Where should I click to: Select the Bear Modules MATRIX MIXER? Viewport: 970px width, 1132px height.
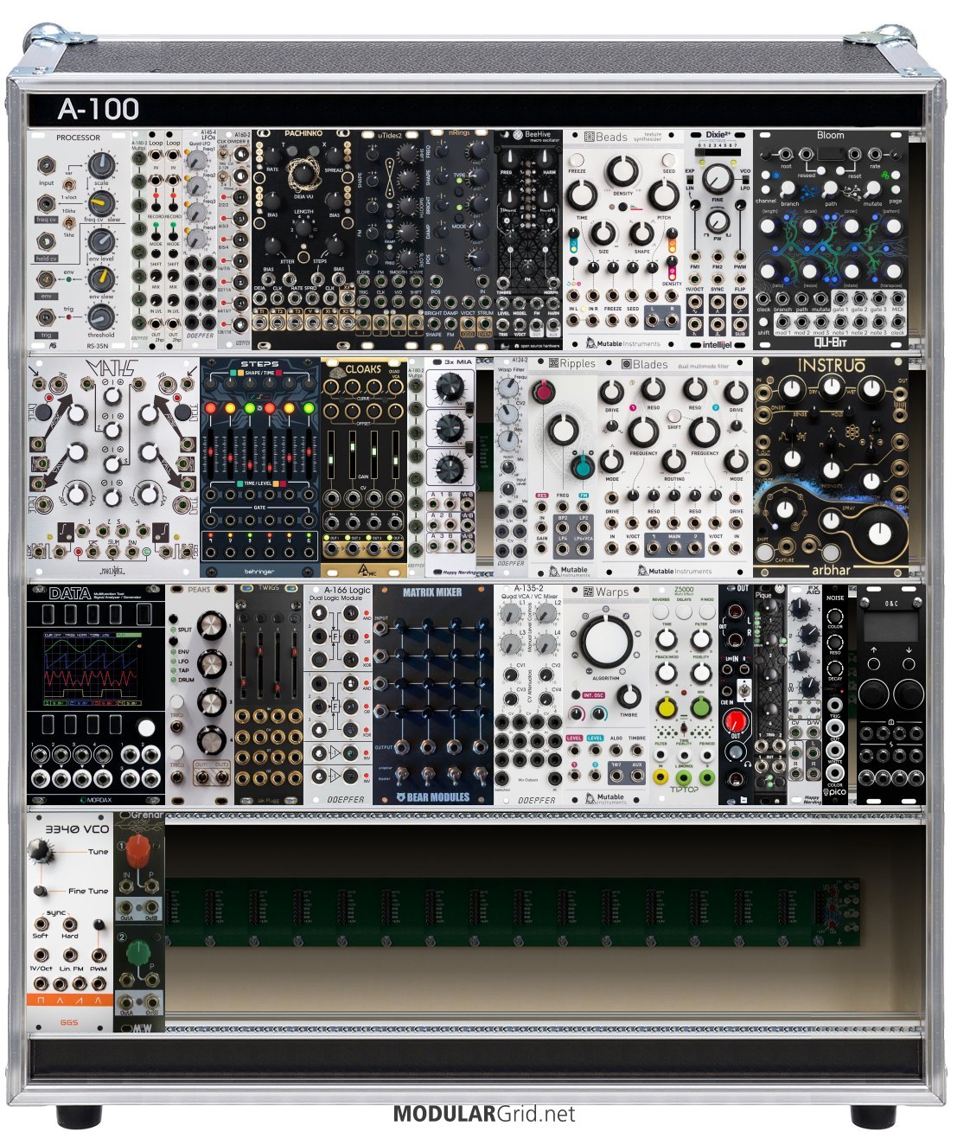tap(433, 694)
